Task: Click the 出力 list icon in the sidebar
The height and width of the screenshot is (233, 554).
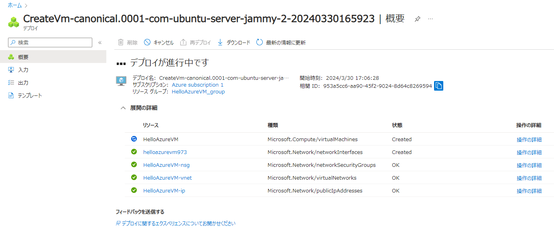Action: click(x=11, y=83)
